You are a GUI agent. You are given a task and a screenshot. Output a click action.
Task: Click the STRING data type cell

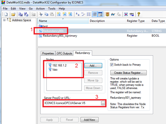tap(157, 31)
